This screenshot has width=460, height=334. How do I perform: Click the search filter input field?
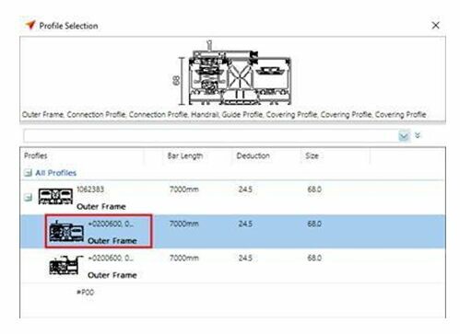[211, 135]
